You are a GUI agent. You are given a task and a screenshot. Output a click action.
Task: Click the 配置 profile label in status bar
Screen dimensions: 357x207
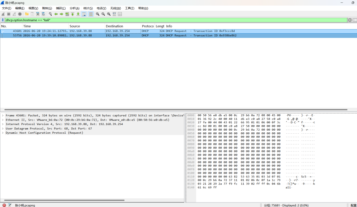click(354, 205)
